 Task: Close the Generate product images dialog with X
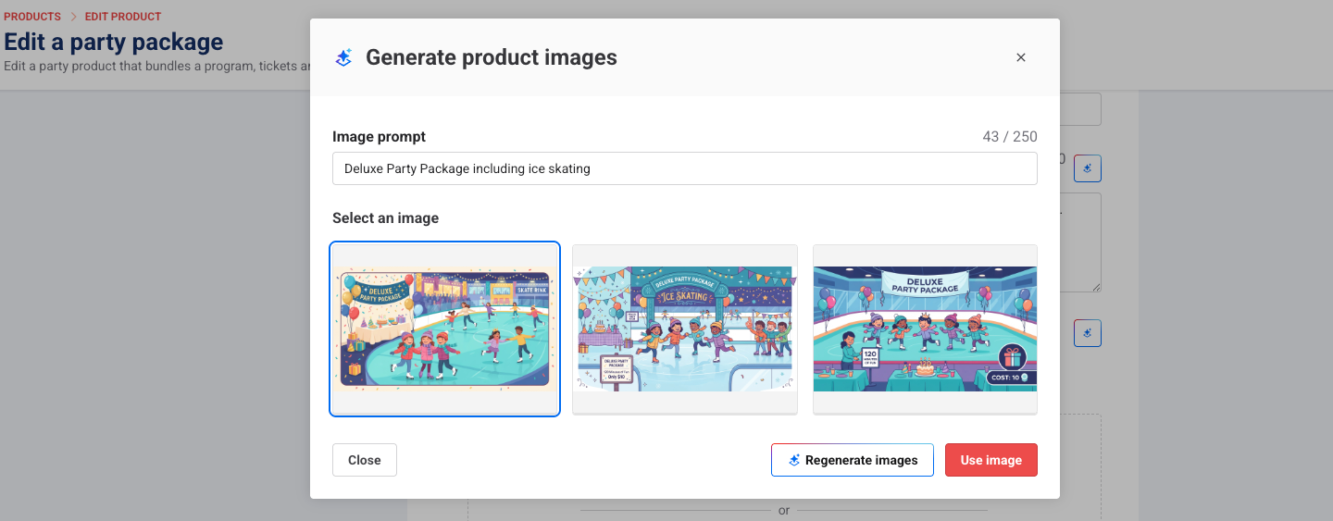(x=1021, y=57)
